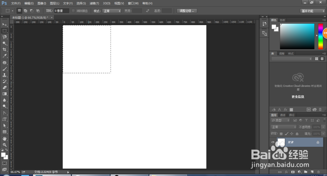Open the library selection dropdown

[x=292, y=59]
